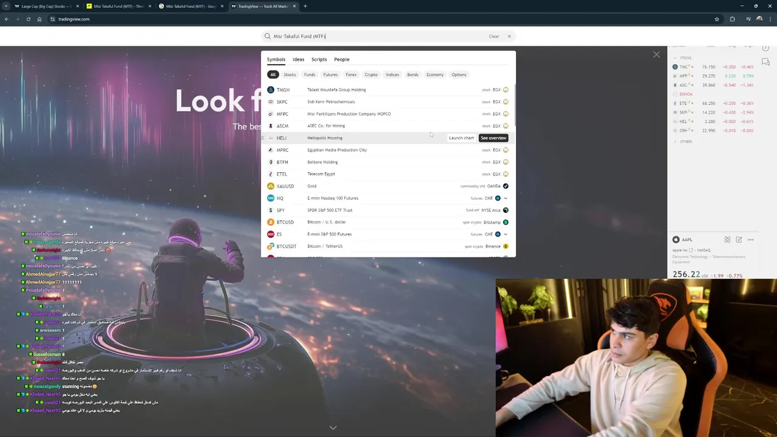The image size is (777, 437).
Task: Filter results by Crypto
Action: point(371,75)
